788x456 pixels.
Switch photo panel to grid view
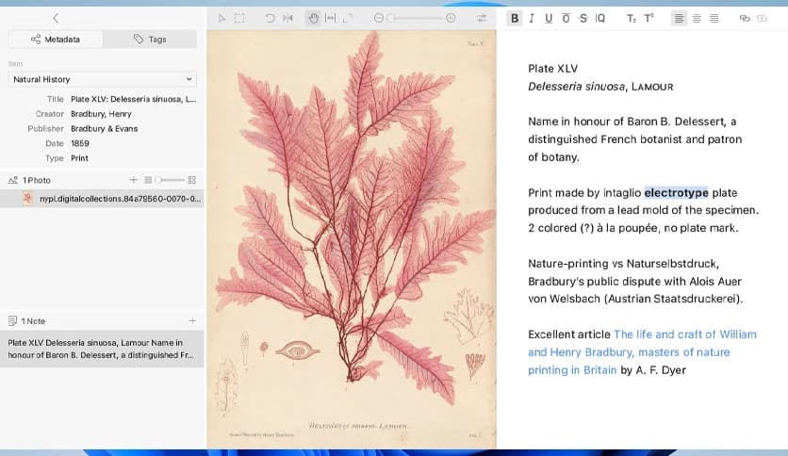point(192,180)
